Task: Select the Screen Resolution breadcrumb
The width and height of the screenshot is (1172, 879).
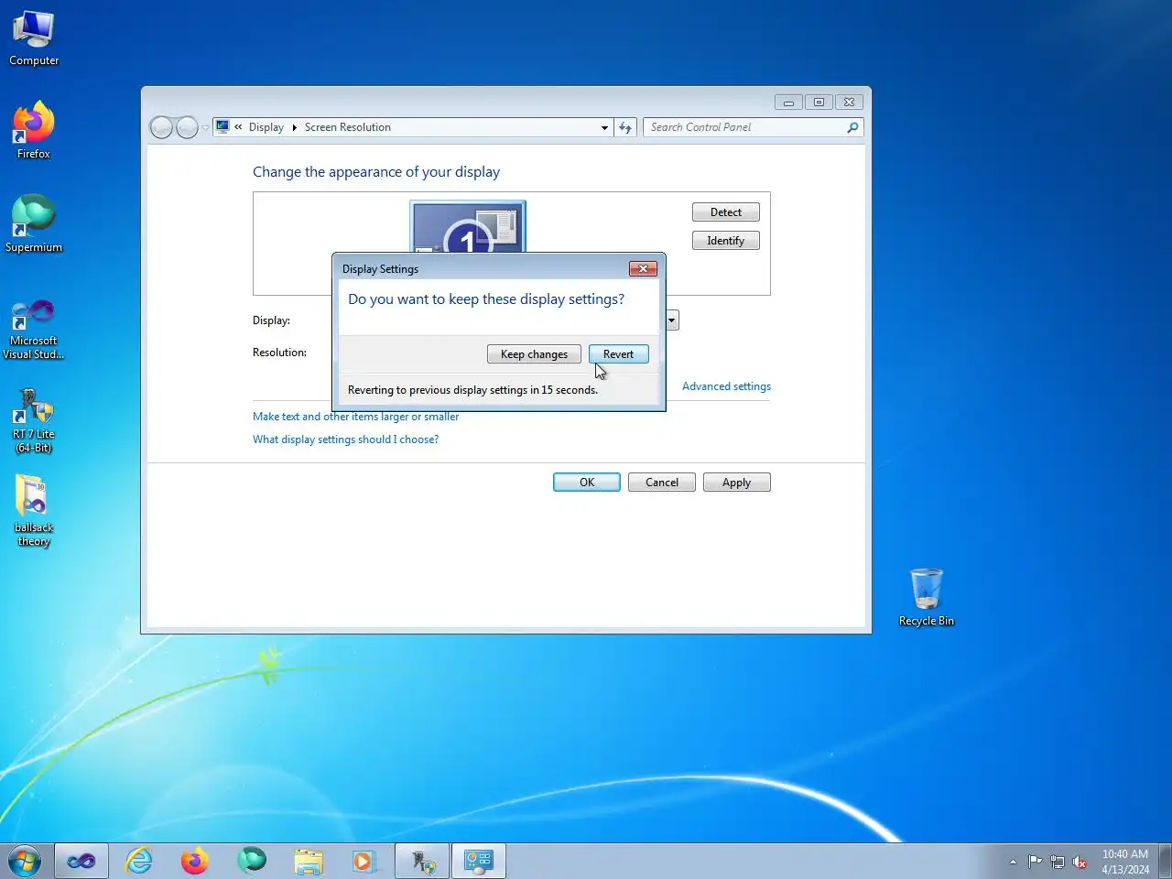Action: [x=347, y=127]
